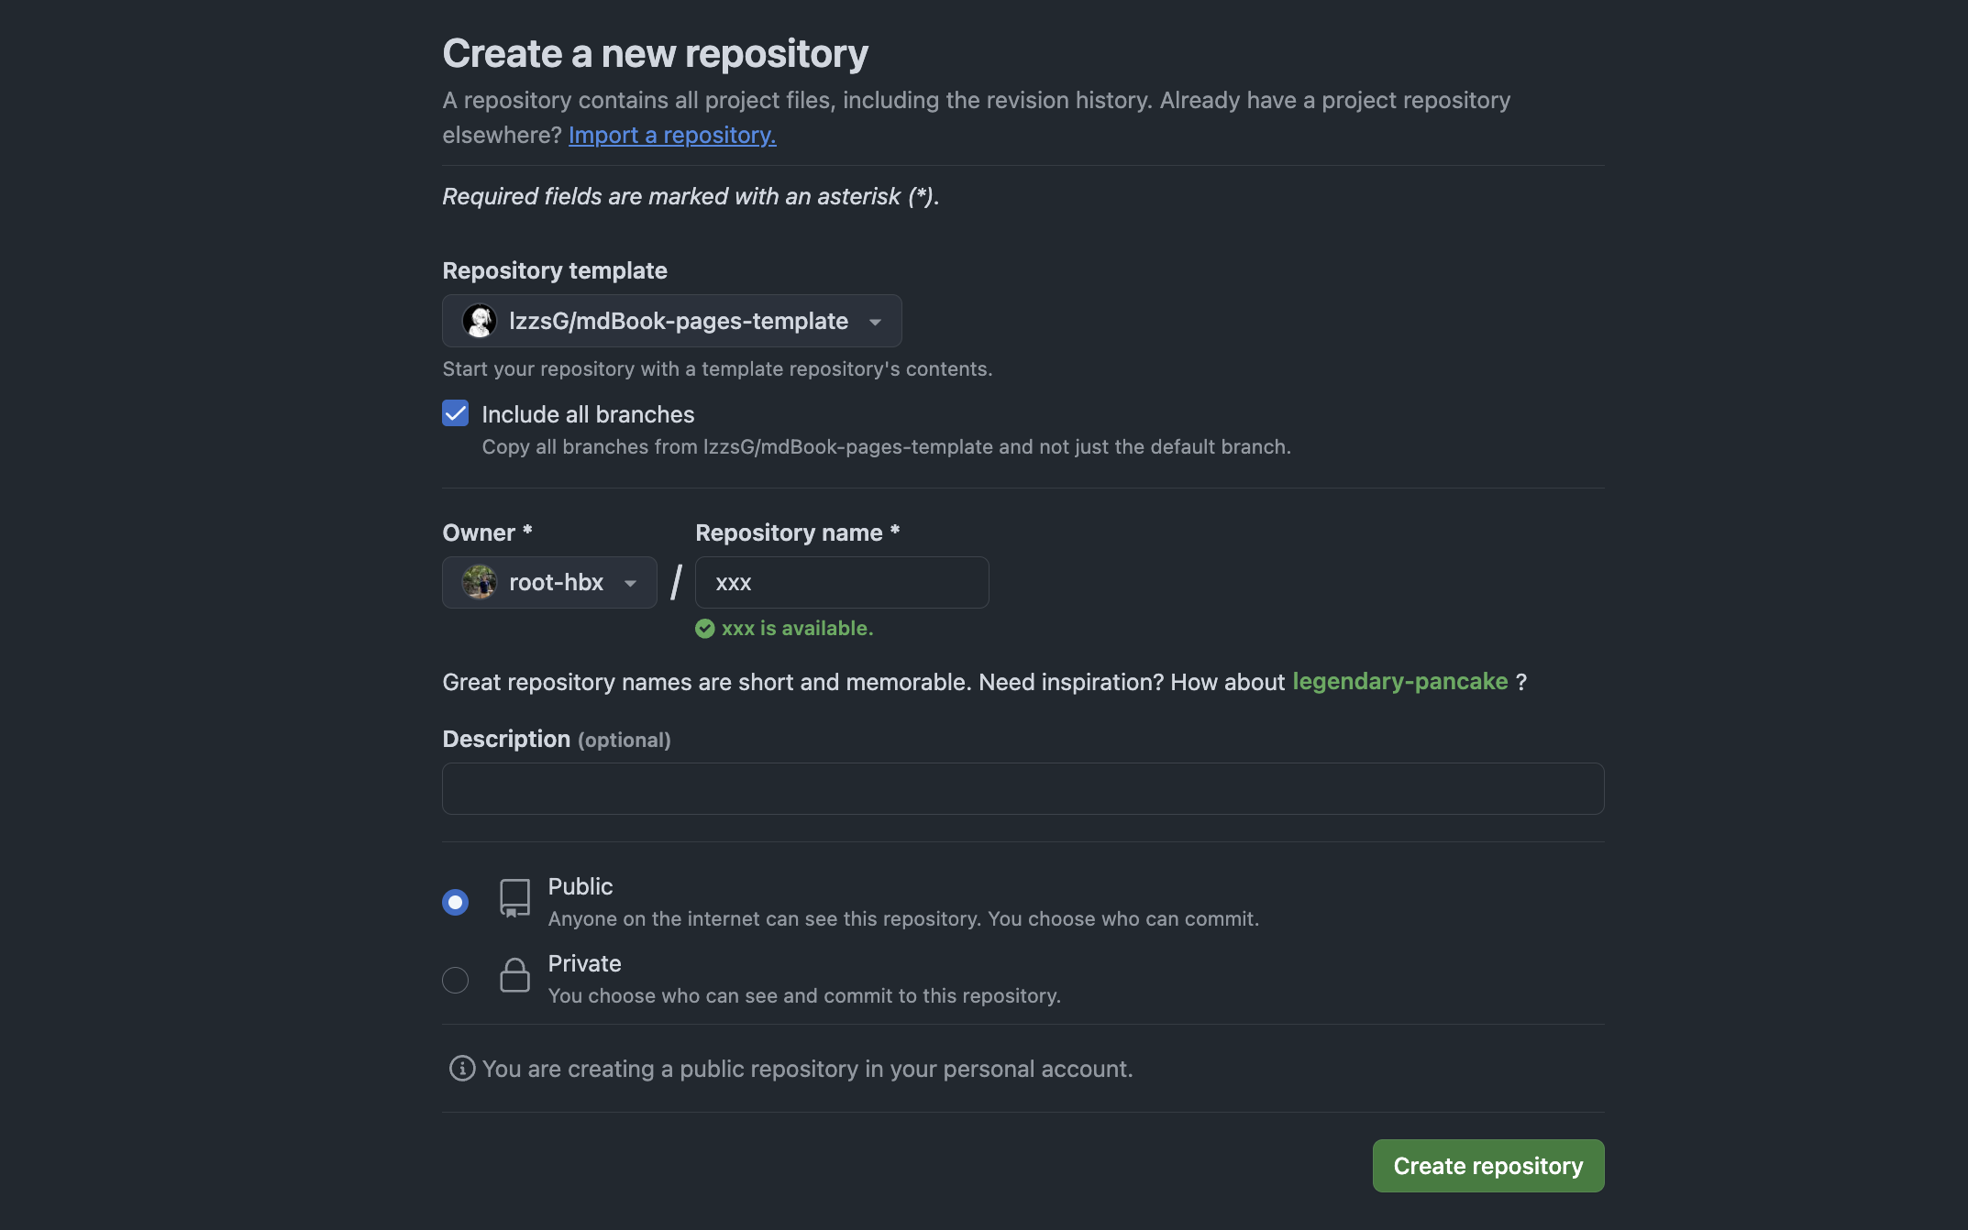Click template dropdown caret arrow
This screenshot has width=1968, height=1230.
[x=875, y=322]
